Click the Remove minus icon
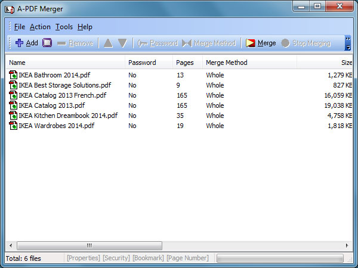The width and height of the screenshot is (358, 268). [61, 43]
